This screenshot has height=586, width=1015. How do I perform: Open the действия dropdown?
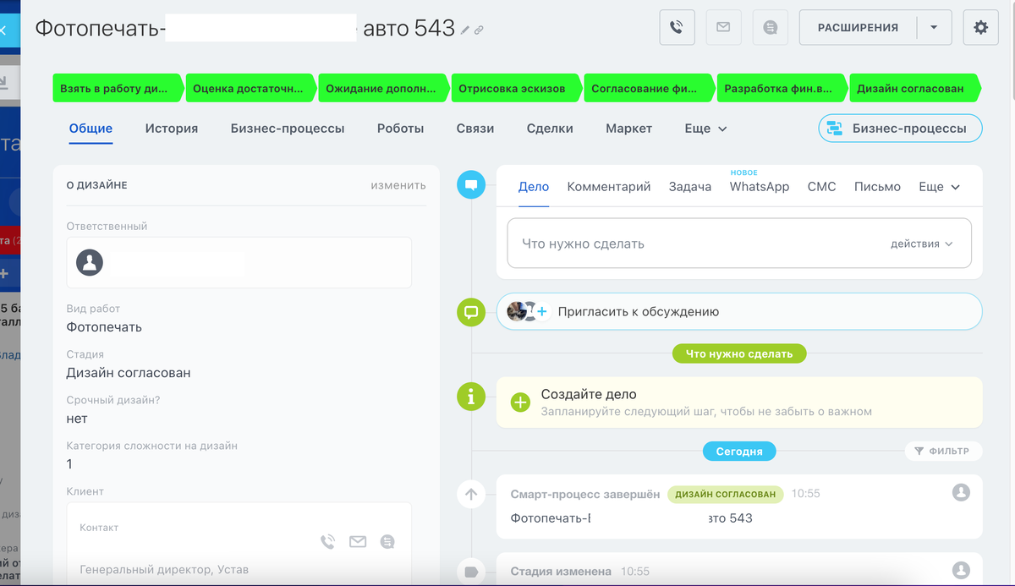click(x=921, y=244)
